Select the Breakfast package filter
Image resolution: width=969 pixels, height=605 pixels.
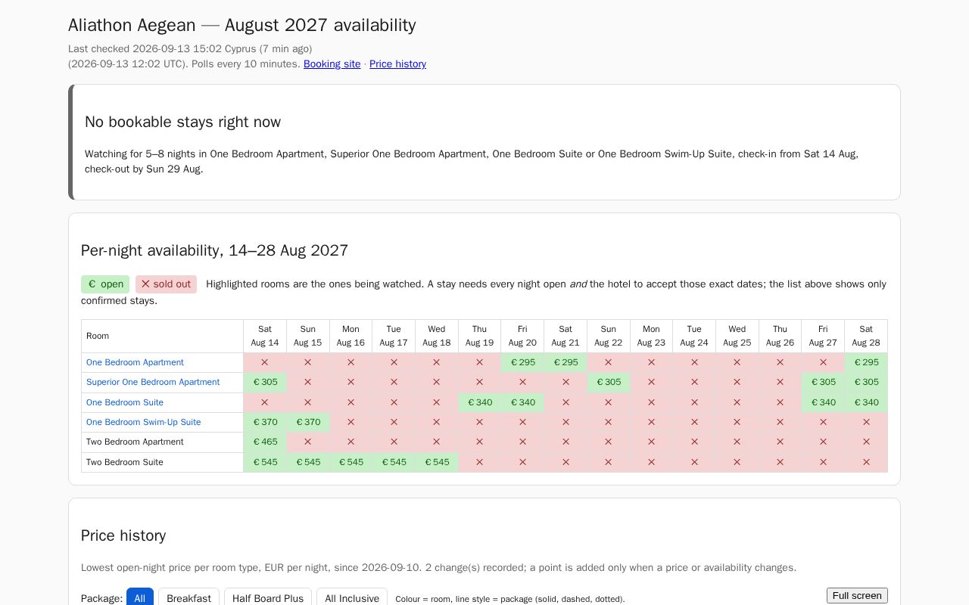pos(189,598)
